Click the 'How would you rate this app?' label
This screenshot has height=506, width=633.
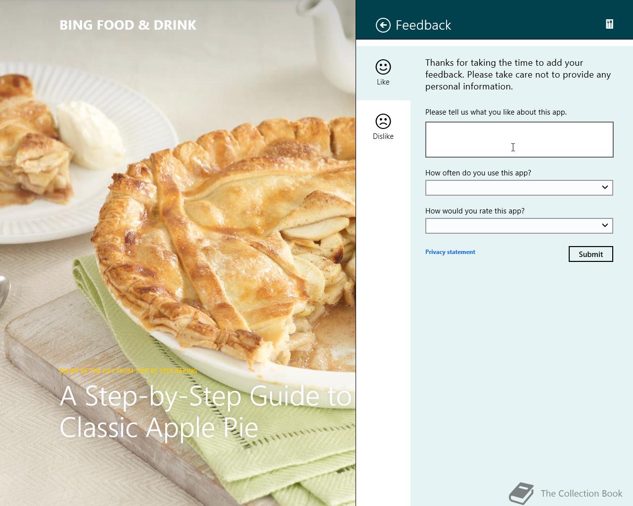click(x=475, y=211)
